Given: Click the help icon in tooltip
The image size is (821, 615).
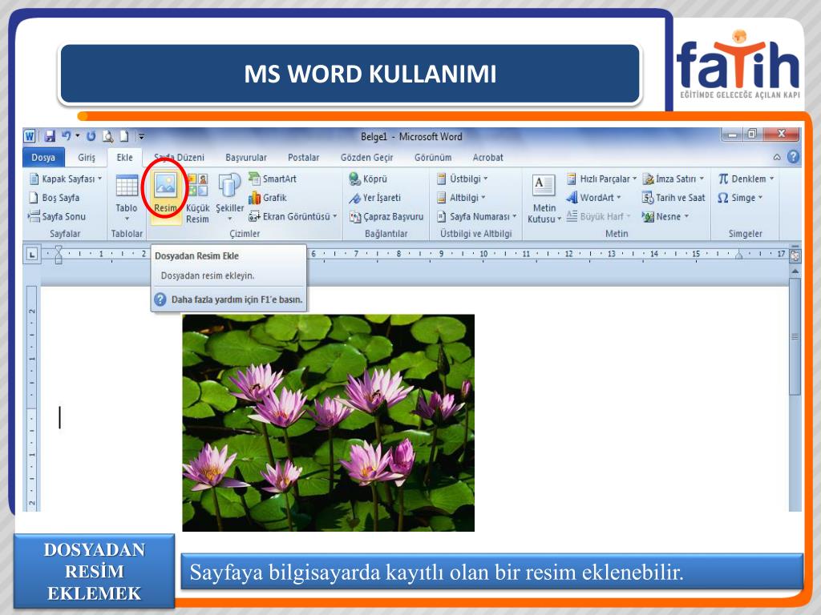Looking at the screenshot, I should tap(160, 299).
